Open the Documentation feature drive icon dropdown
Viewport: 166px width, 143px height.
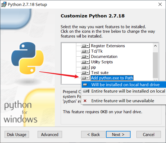[x=85, y=57]
